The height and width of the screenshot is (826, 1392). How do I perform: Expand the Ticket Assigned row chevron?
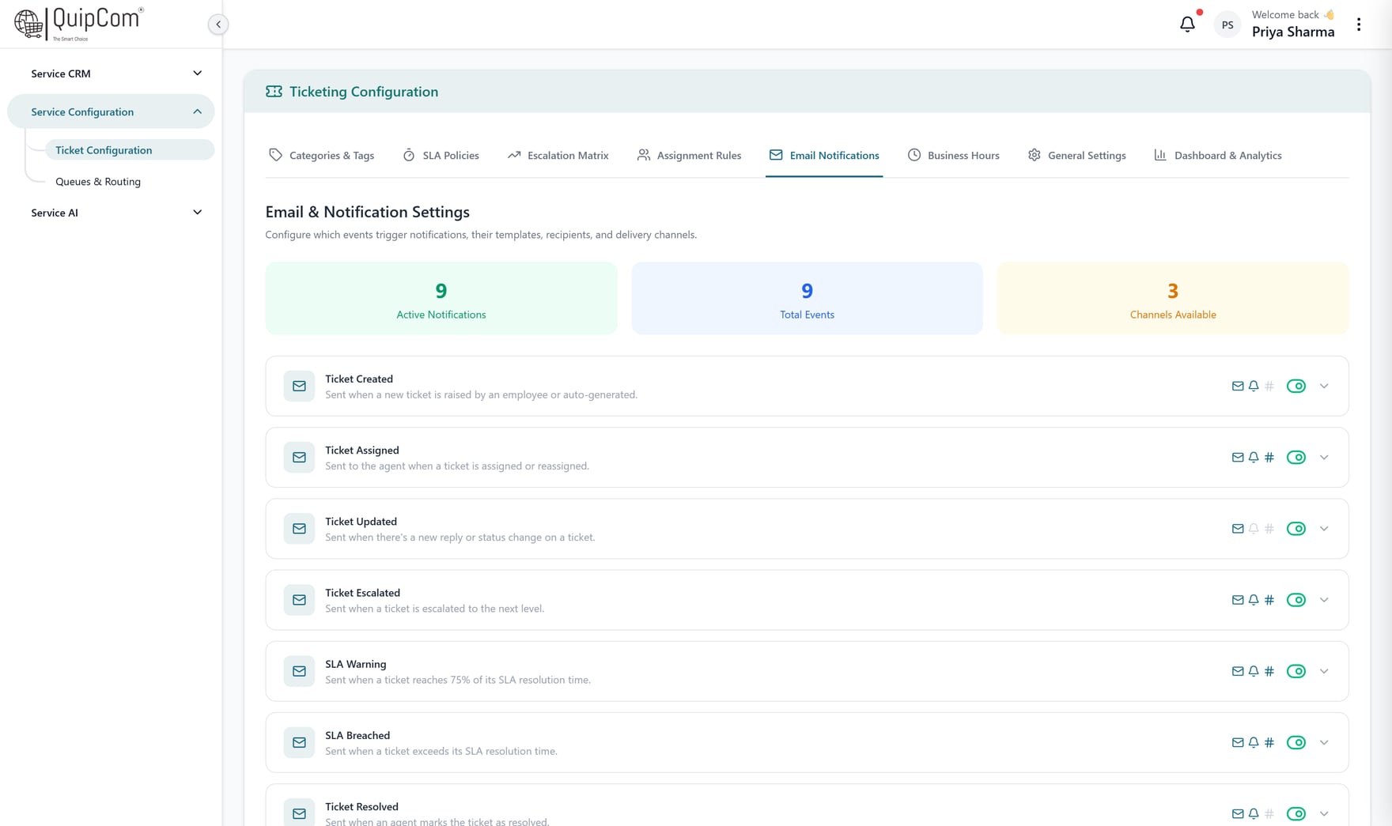tap(1324, 458)
